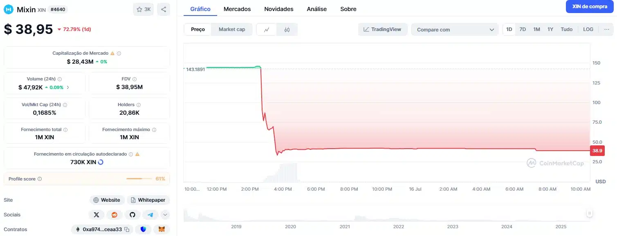This screenshot has height=236, width=617.
Task: Click the $ 28,43M market cap value
Action: click(80, 62)
